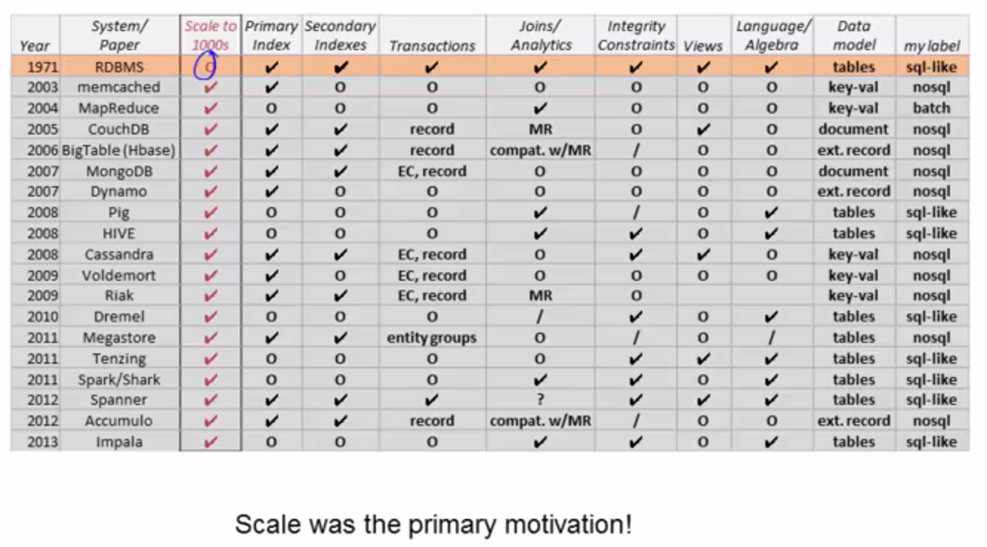Select the Scale to 1000s column header
Viewport: 987px width, 547px height.
pos(211,35)
